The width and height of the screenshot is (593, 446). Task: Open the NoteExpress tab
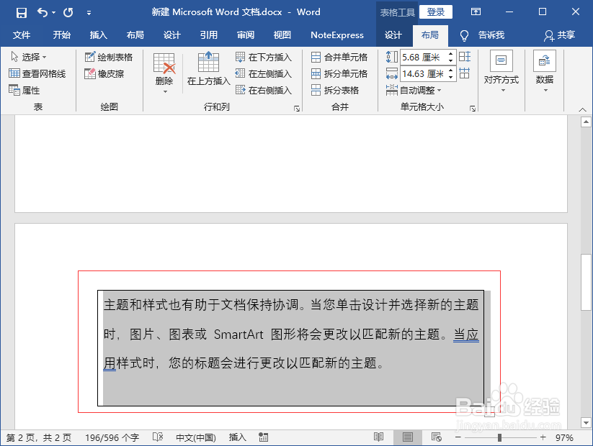click(337, 35)
